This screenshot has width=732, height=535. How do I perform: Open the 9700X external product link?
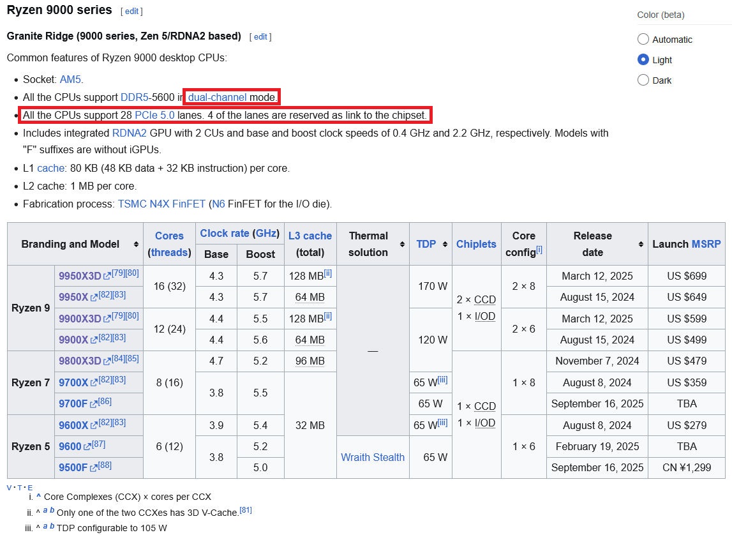78,383
